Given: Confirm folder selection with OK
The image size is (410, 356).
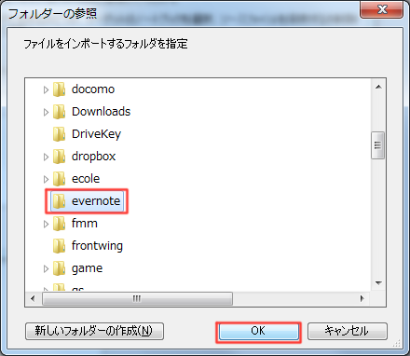Looking at the screenshot, I should click(x=258, y=332).
